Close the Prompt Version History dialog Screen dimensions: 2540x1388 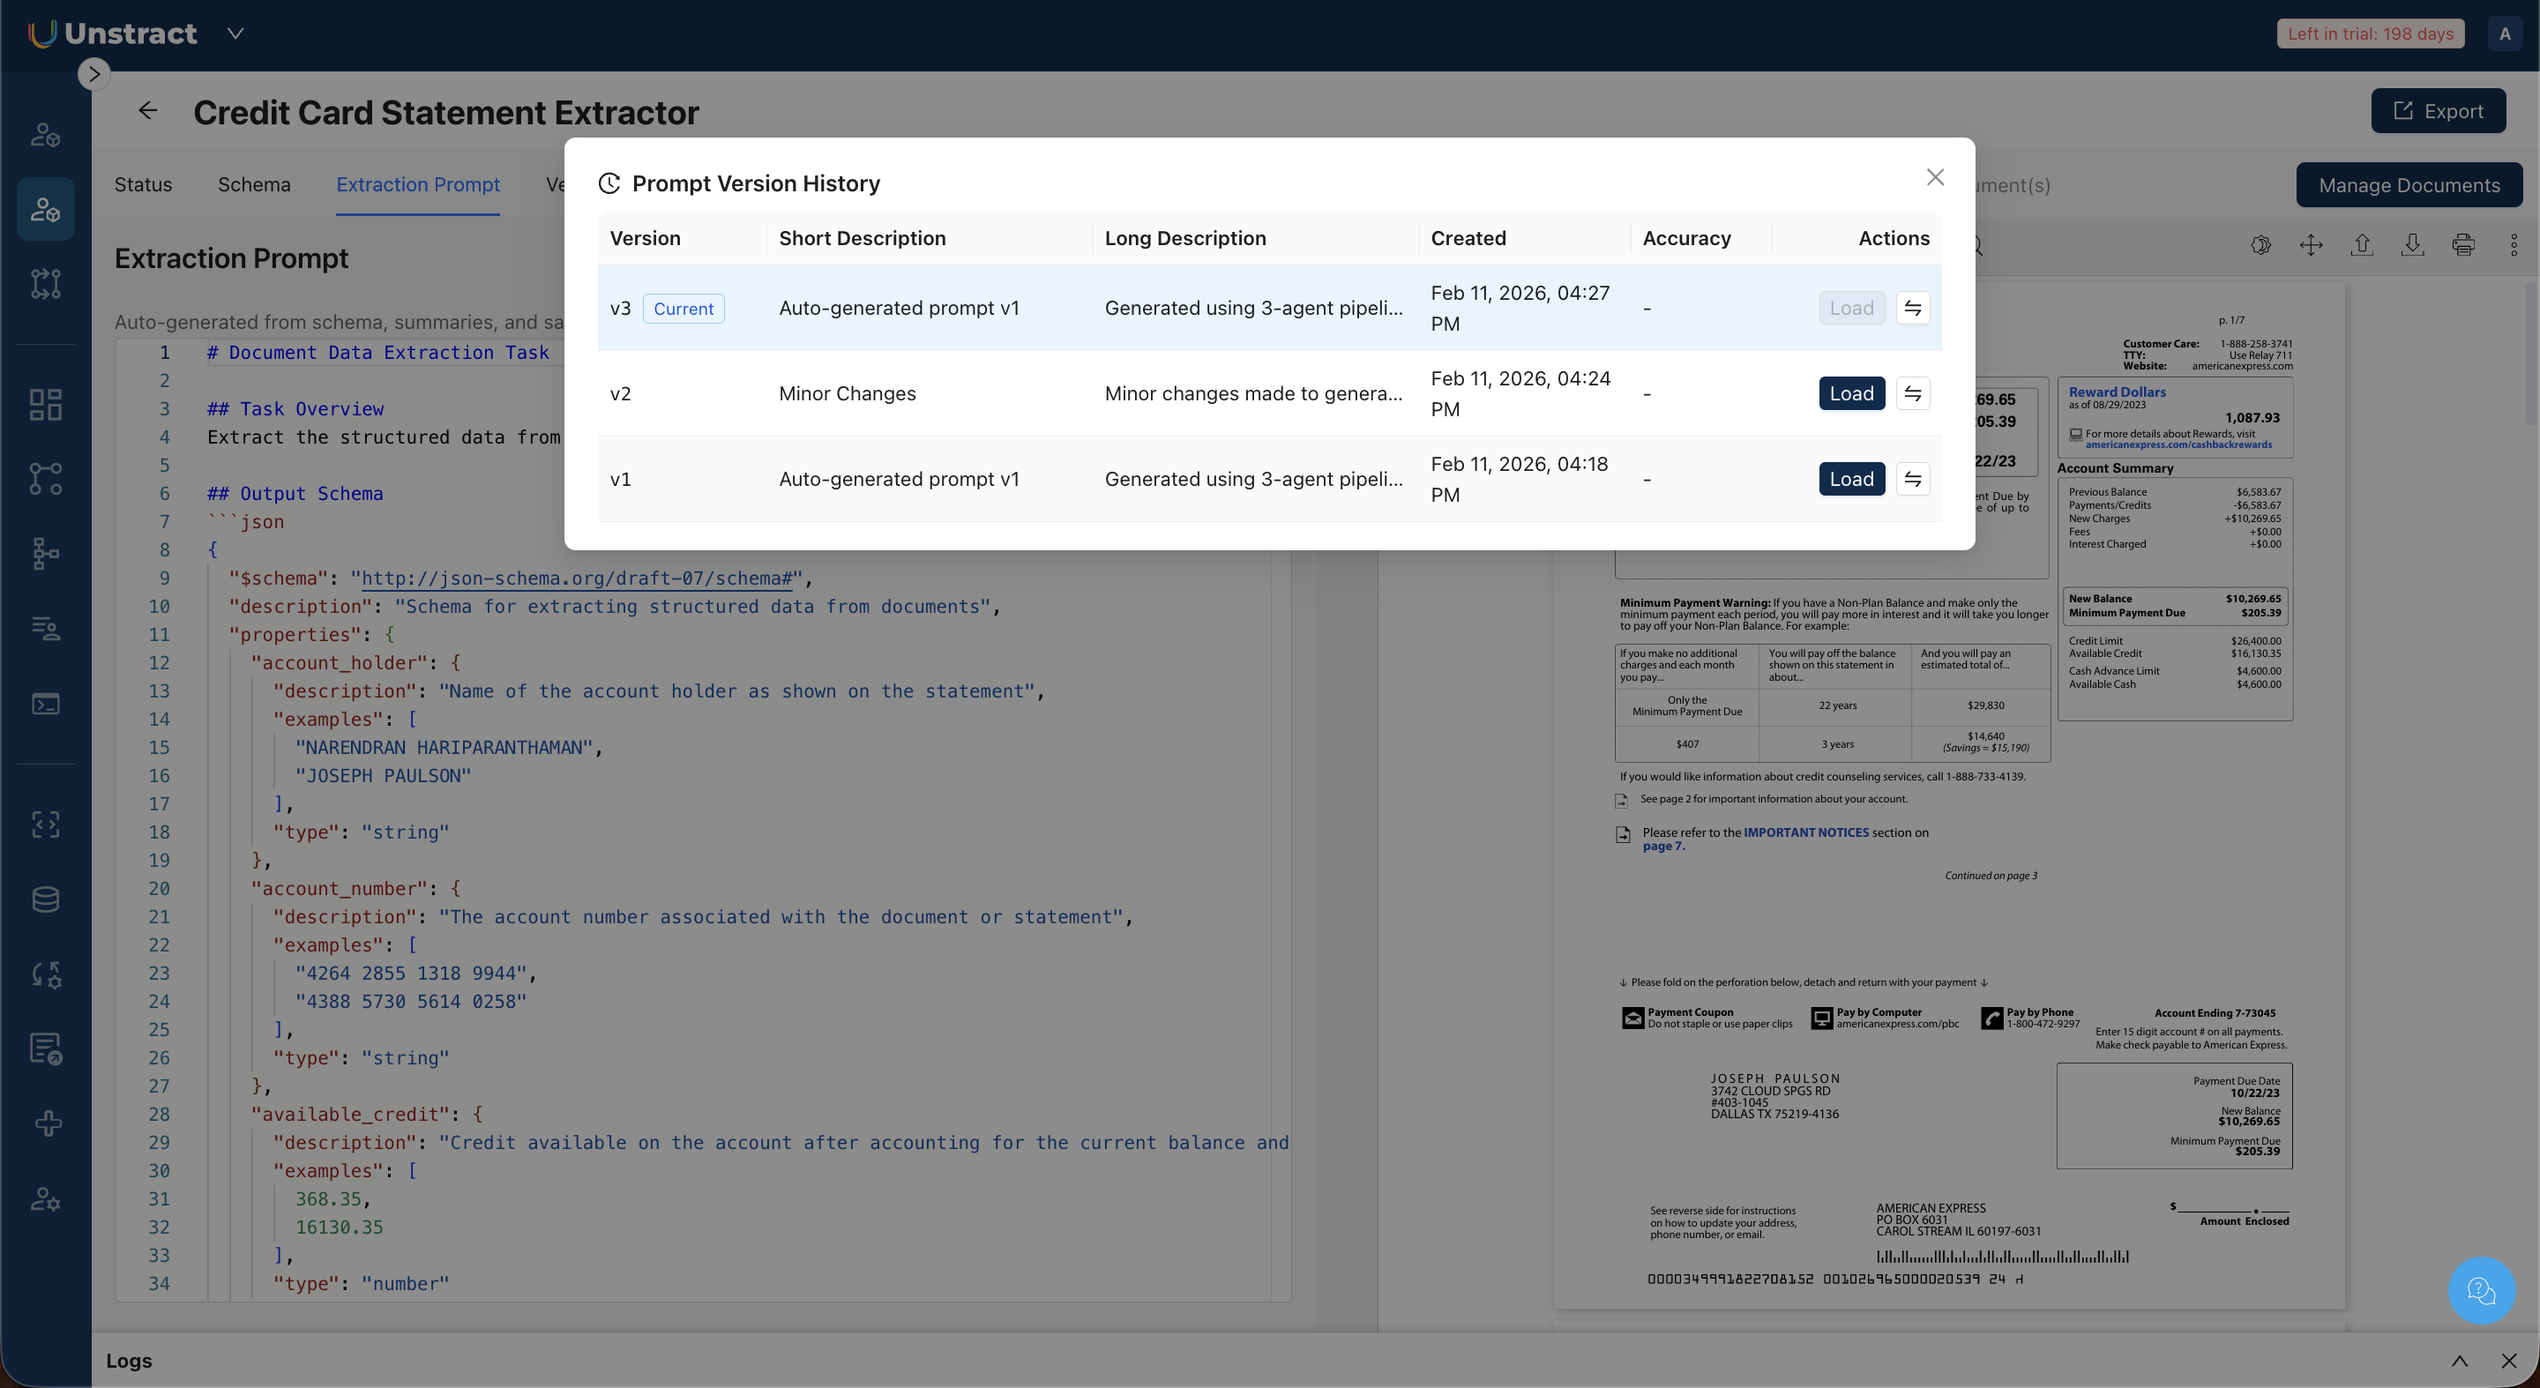1935,177
